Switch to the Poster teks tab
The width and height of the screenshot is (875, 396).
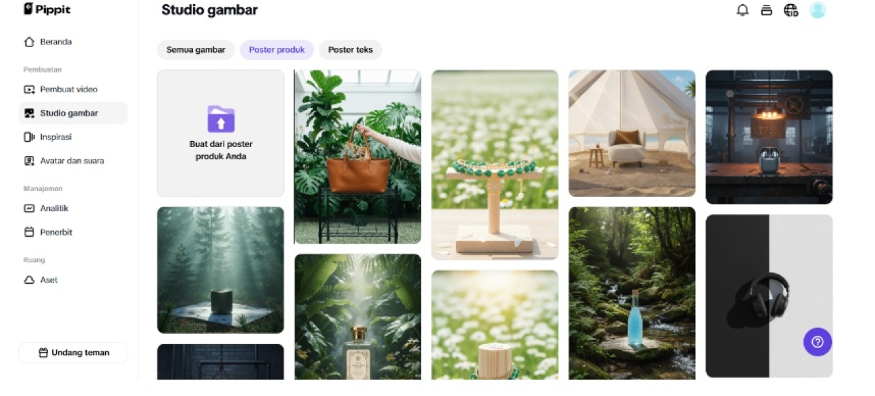tap(351, 50)
